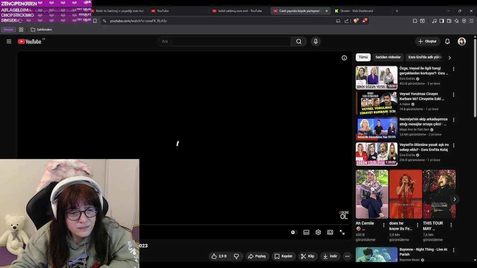Dislike the video

coord(236,256)
